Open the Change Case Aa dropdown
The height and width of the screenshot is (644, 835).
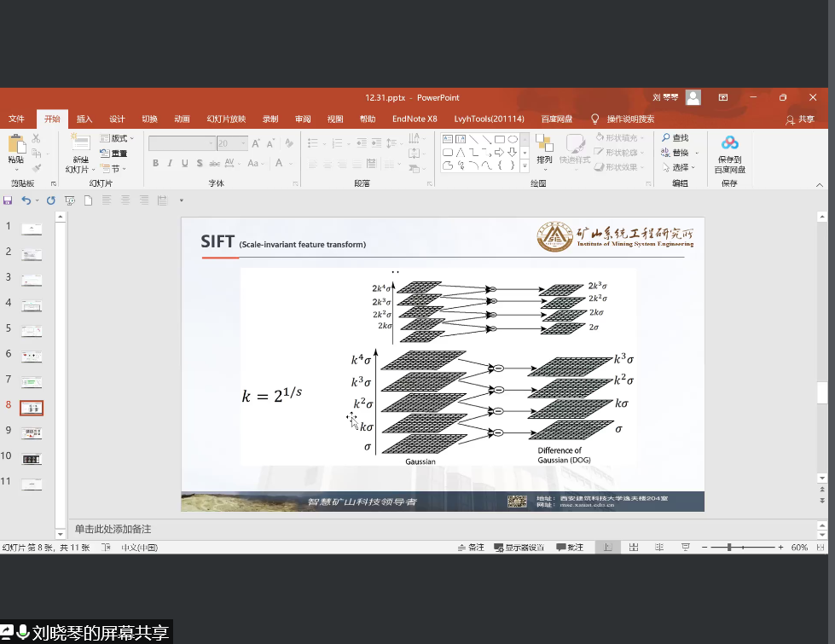[255, 163]
